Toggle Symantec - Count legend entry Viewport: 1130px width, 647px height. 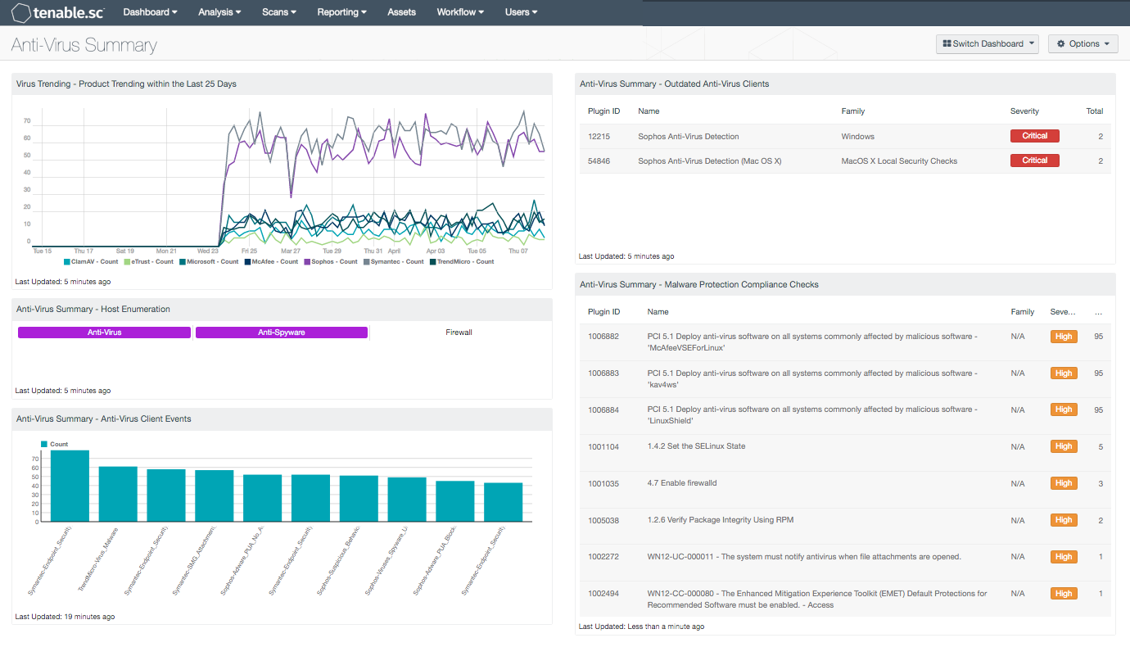click(x=394, y=262)
